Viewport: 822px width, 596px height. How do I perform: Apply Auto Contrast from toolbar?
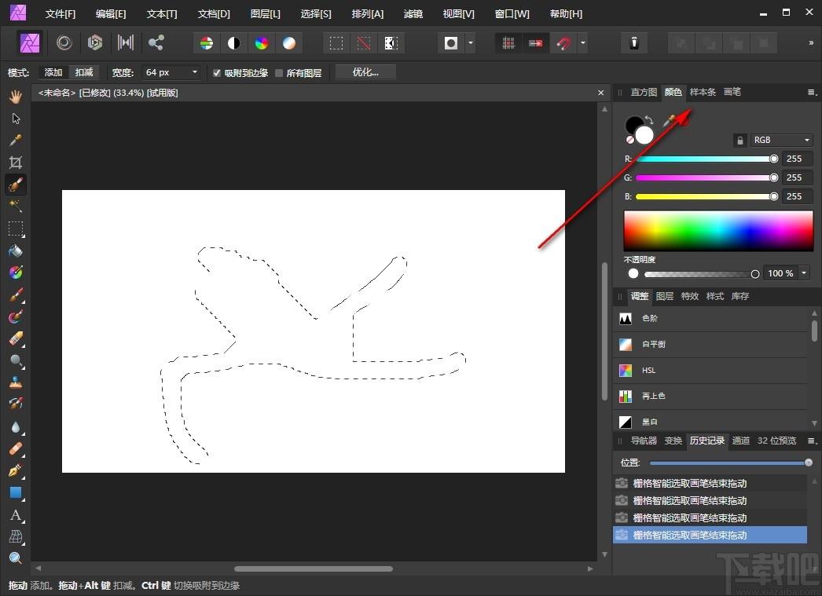click(234, 43)
